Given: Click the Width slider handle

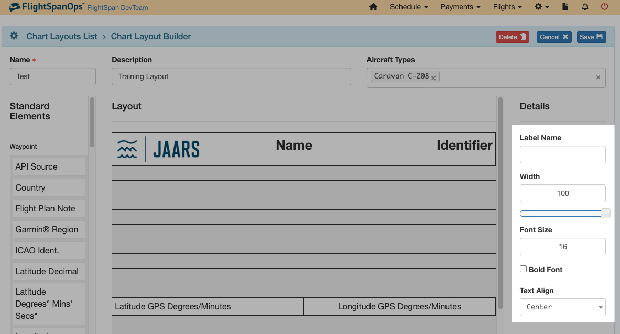Looking at the screenshot, I should (x=605, y=214).
